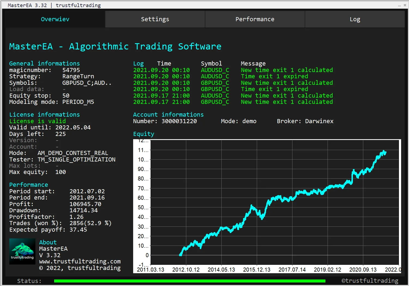Open www.trustfultrading.com link
The height and width of the screenshot is (286, 409).
click(x=80, y=262)
